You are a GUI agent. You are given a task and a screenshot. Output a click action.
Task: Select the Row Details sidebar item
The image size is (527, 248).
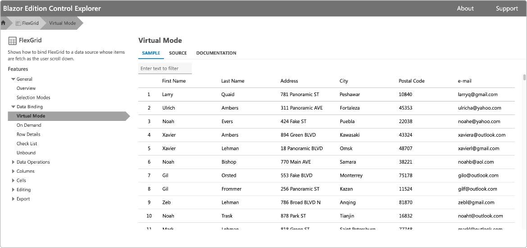pos(28,134)
